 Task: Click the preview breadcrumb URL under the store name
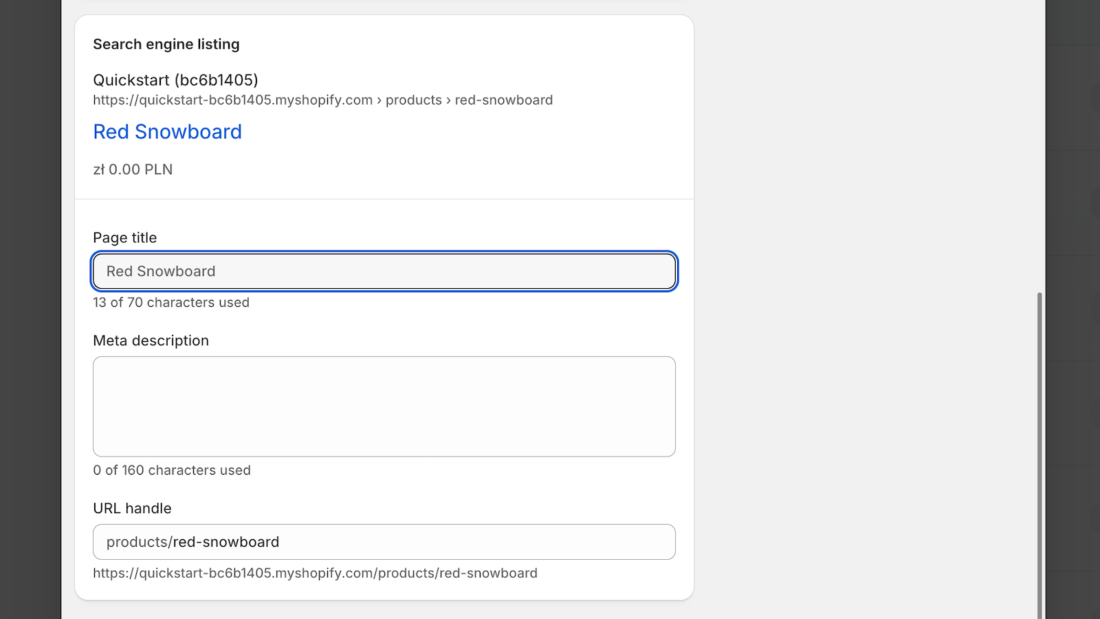click(323, 100)
